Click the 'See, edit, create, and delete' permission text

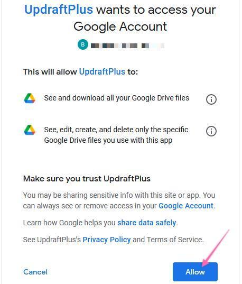tap(116, 135)
